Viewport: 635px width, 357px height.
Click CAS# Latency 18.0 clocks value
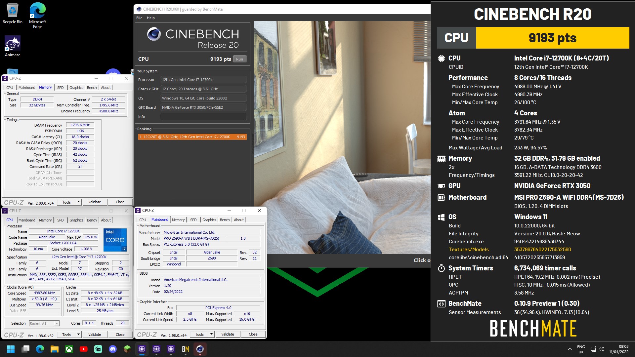(x=80, y=137)
